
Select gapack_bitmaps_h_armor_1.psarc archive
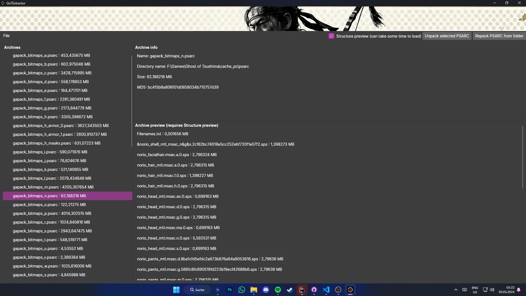(67, 134)
